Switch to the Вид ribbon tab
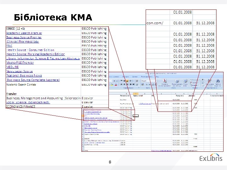The image size is (227, 170). point(157,76)
